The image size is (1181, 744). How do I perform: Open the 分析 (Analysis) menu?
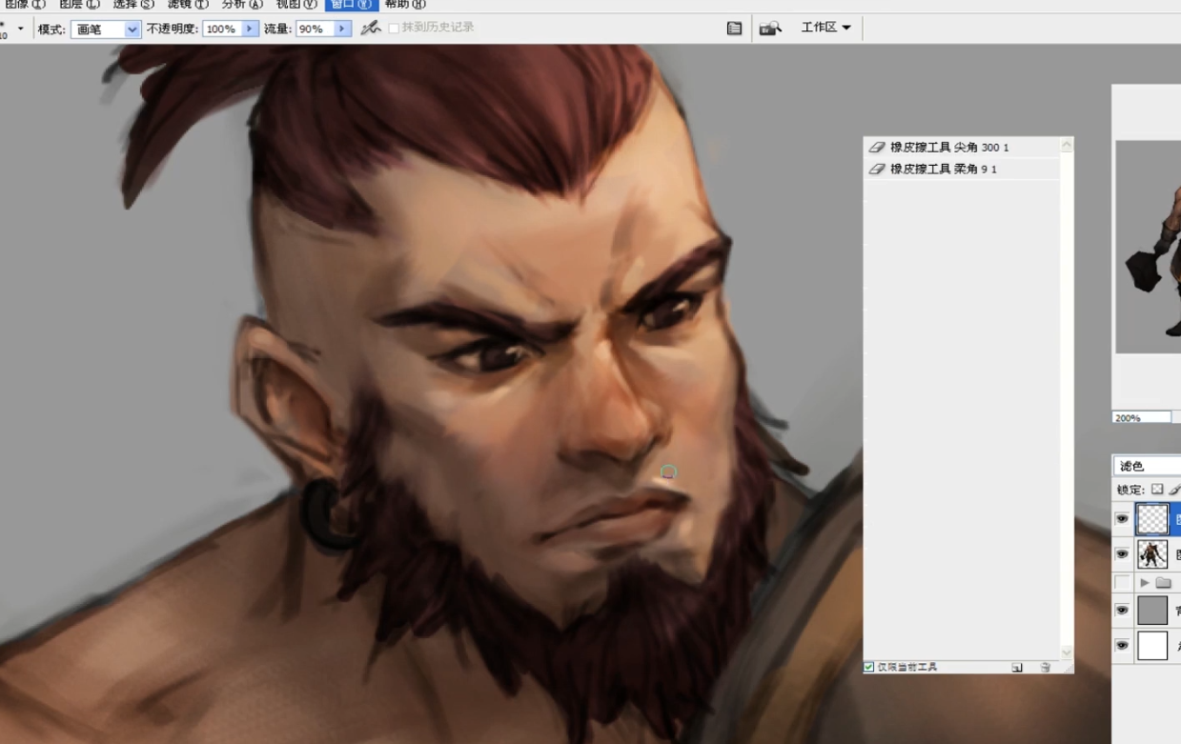pyautogui.click(x=242, y=5)
